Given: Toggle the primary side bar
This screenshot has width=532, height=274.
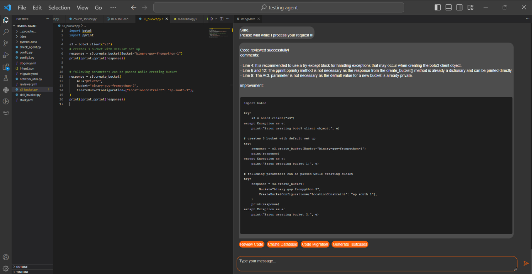Looking at the screenshot, I should [x=438, y=8].
